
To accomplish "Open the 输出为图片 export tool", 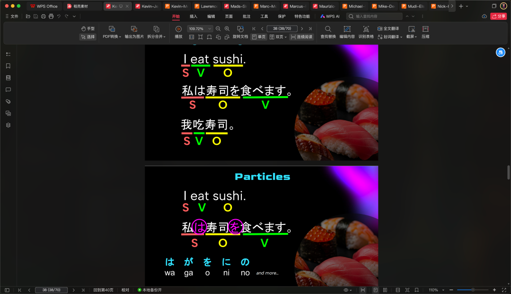I will (134, 32).
